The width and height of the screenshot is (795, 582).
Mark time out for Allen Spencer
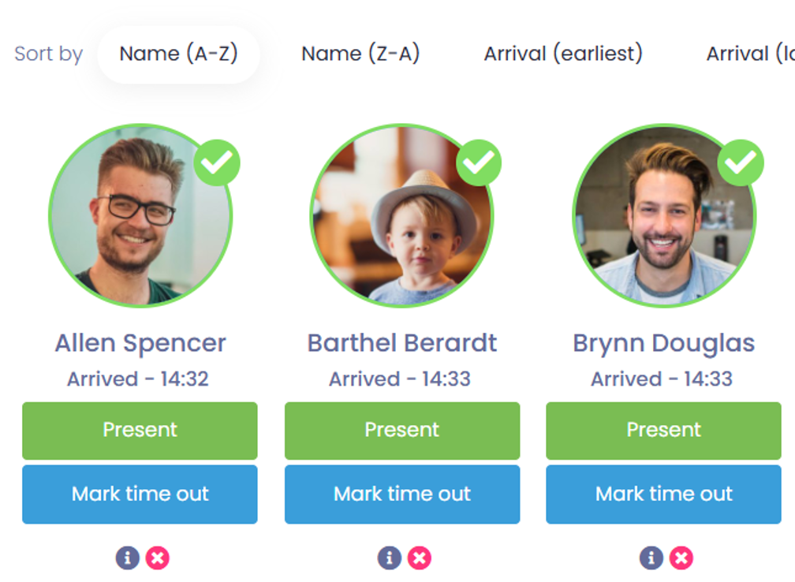pos(140,494)
